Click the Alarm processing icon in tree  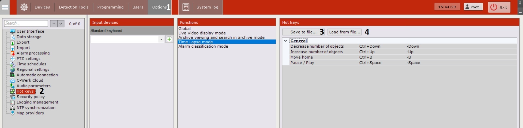point(13,53)
